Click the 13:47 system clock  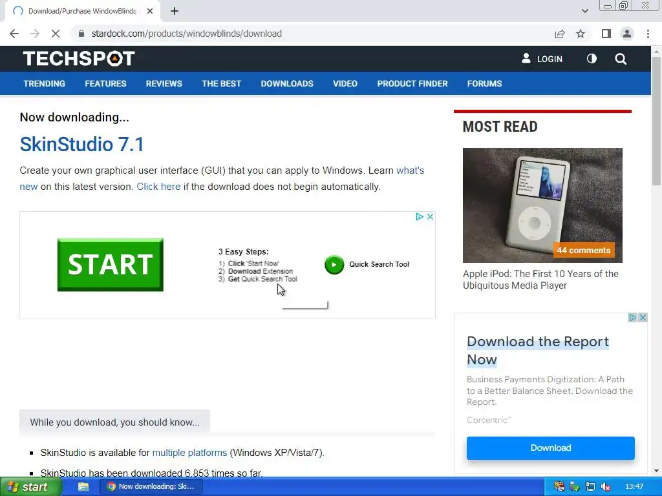(634, 487)
